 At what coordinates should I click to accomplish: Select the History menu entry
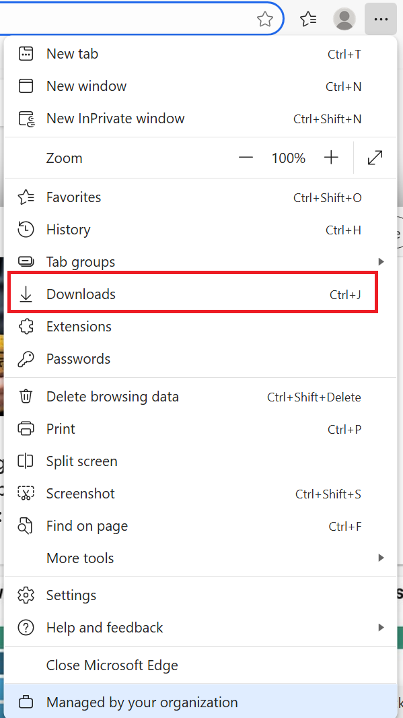200,230
